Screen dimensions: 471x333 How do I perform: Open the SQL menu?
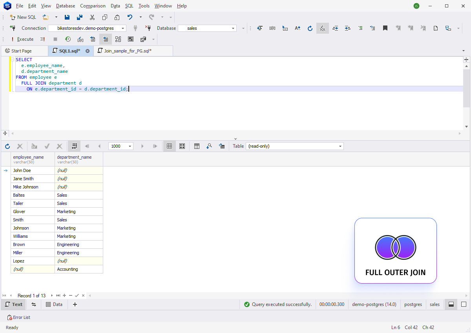pos(129,6)
